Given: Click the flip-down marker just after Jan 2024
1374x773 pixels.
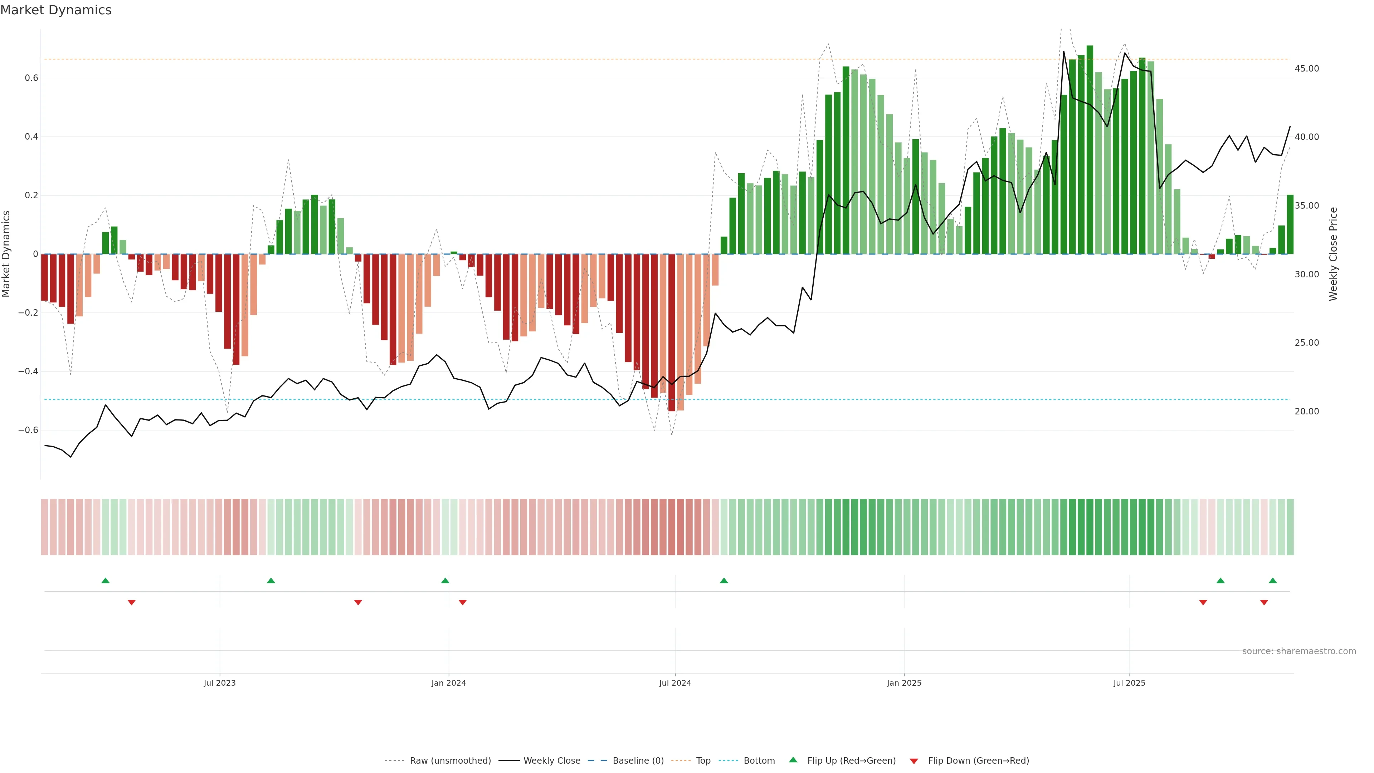Looking at the screenshot, I should pyautogui.click(x=462, y=602).
